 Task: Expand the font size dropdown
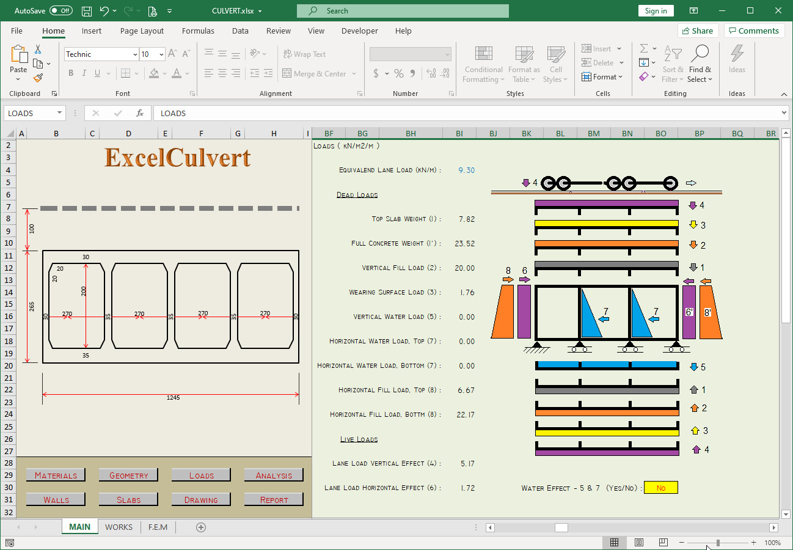[x=162, y=54]
